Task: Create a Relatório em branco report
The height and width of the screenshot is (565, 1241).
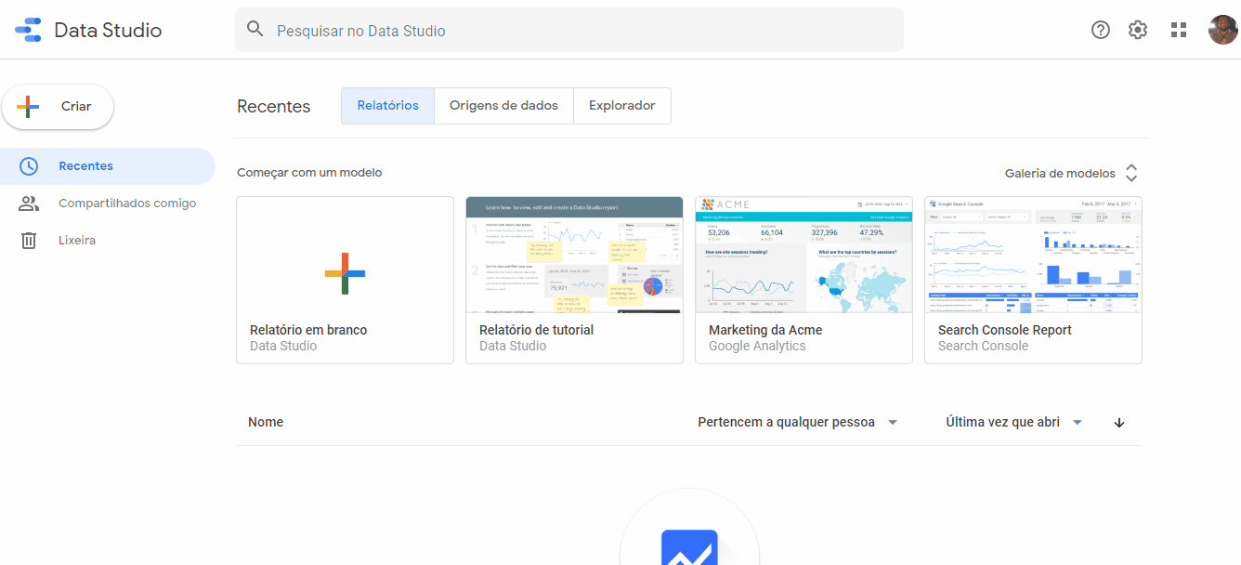Action: [345, 279]
